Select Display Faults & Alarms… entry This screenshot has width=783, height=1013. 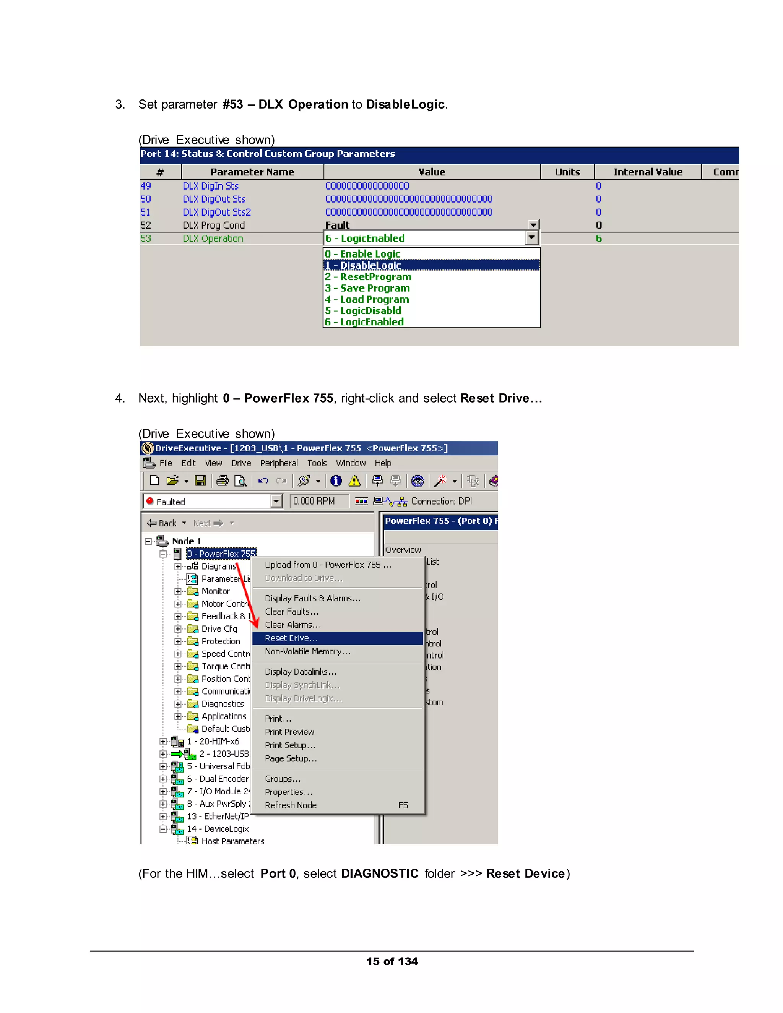point(338,598)
